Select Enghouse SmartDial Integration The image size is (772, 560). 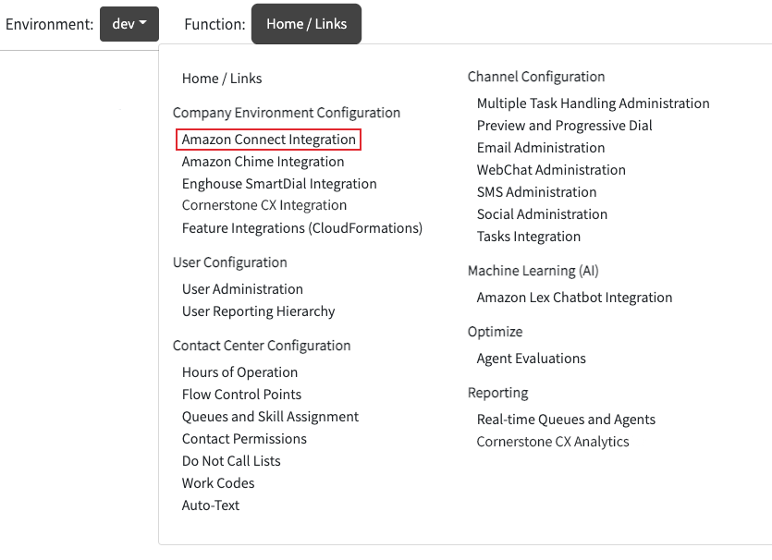279,184
